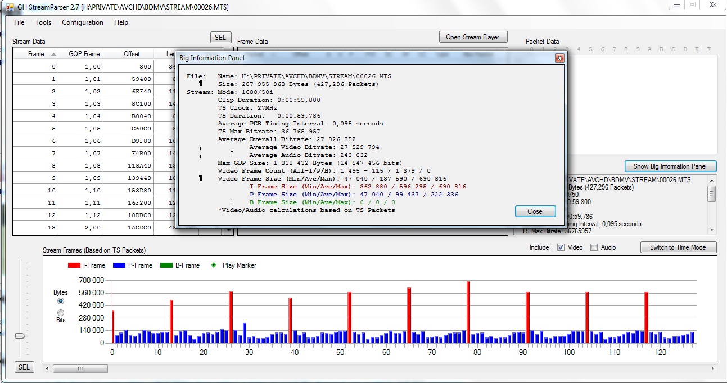Enable the Audio include checkbox
This screenshot has height=383, width=727.
coord(594,247)
